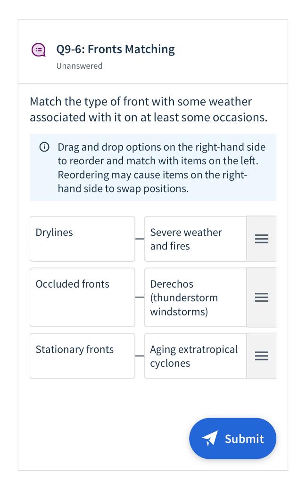Select the drag handle next to Severe weather and fires
Image resolution: width=306 pixels, height=482 pixels.
[261, 239]
